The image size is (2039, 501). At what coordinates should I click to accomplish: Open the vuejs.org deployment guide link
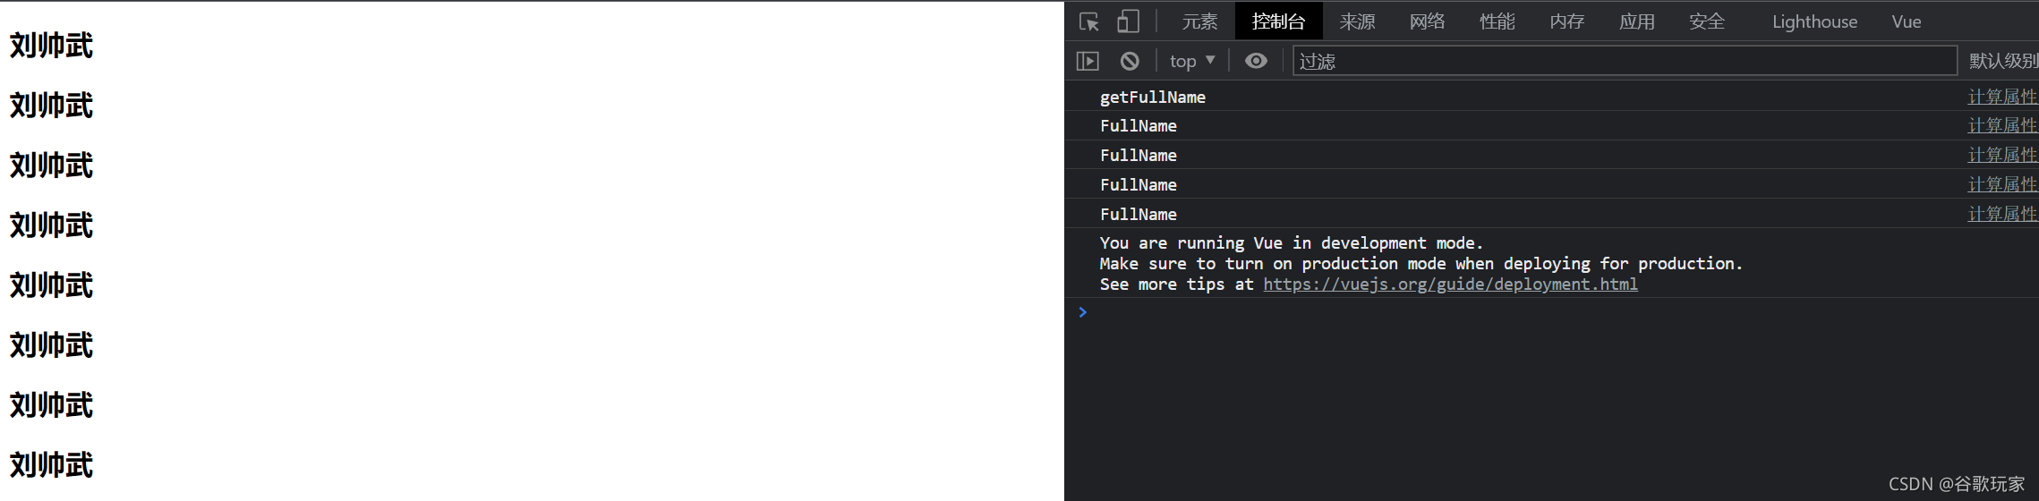(x=1450, y=284)
